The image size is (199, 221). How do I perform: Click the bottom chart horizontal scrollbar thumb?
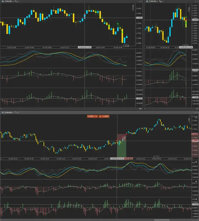[x=161, y=220]
